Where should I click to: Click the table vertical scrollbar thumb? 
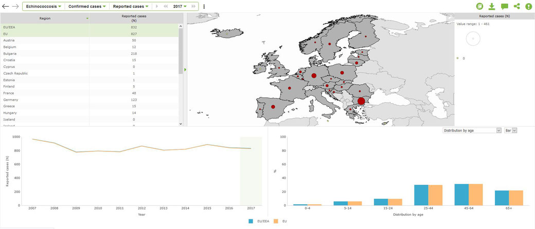coord(181,51)
